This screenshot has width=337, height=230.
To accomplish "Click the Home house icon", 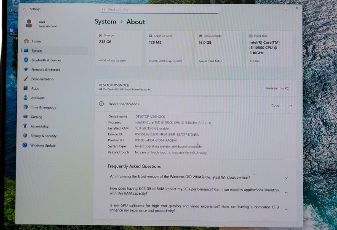I will [x=26, y=41].
